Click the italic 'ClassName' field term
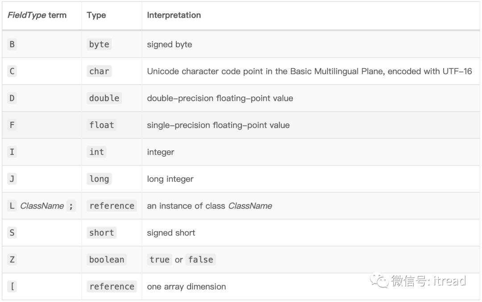The height and width of the screenshot is (302, 482). 42,206
